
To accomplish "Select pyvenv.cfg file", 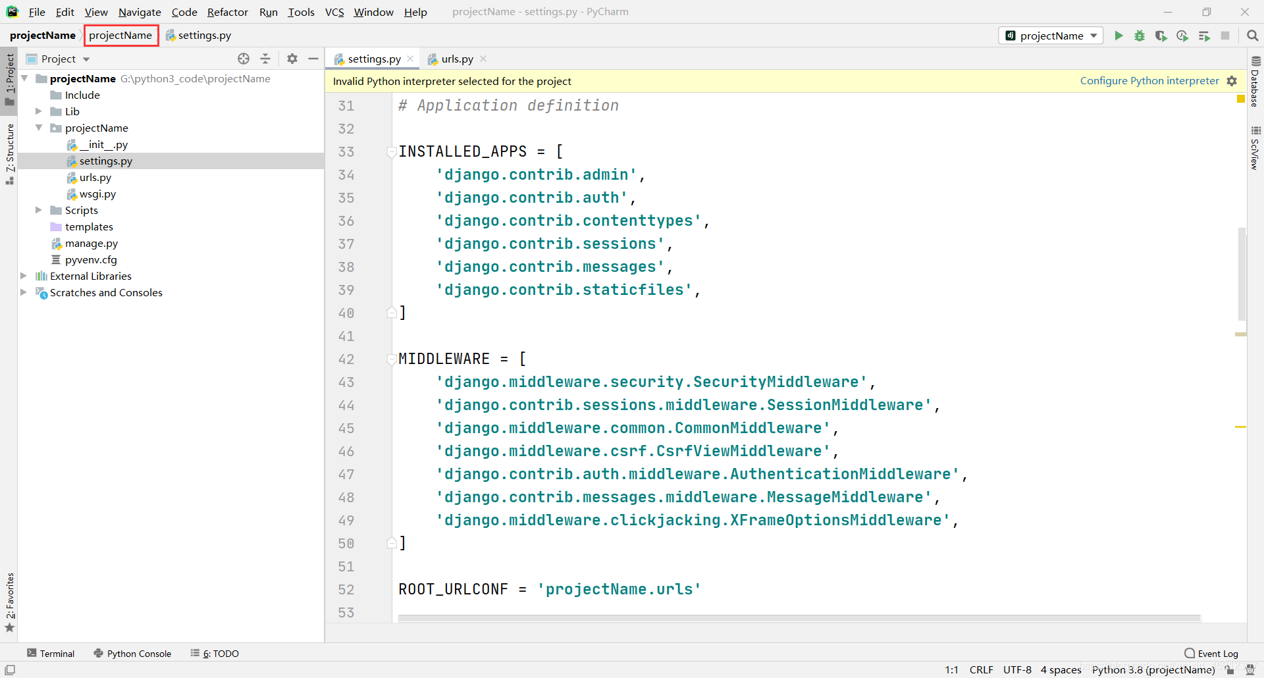I will click(x=84, y=259).
